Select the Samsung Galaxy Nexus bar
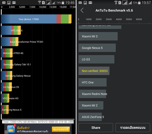 tap(7, 76)
